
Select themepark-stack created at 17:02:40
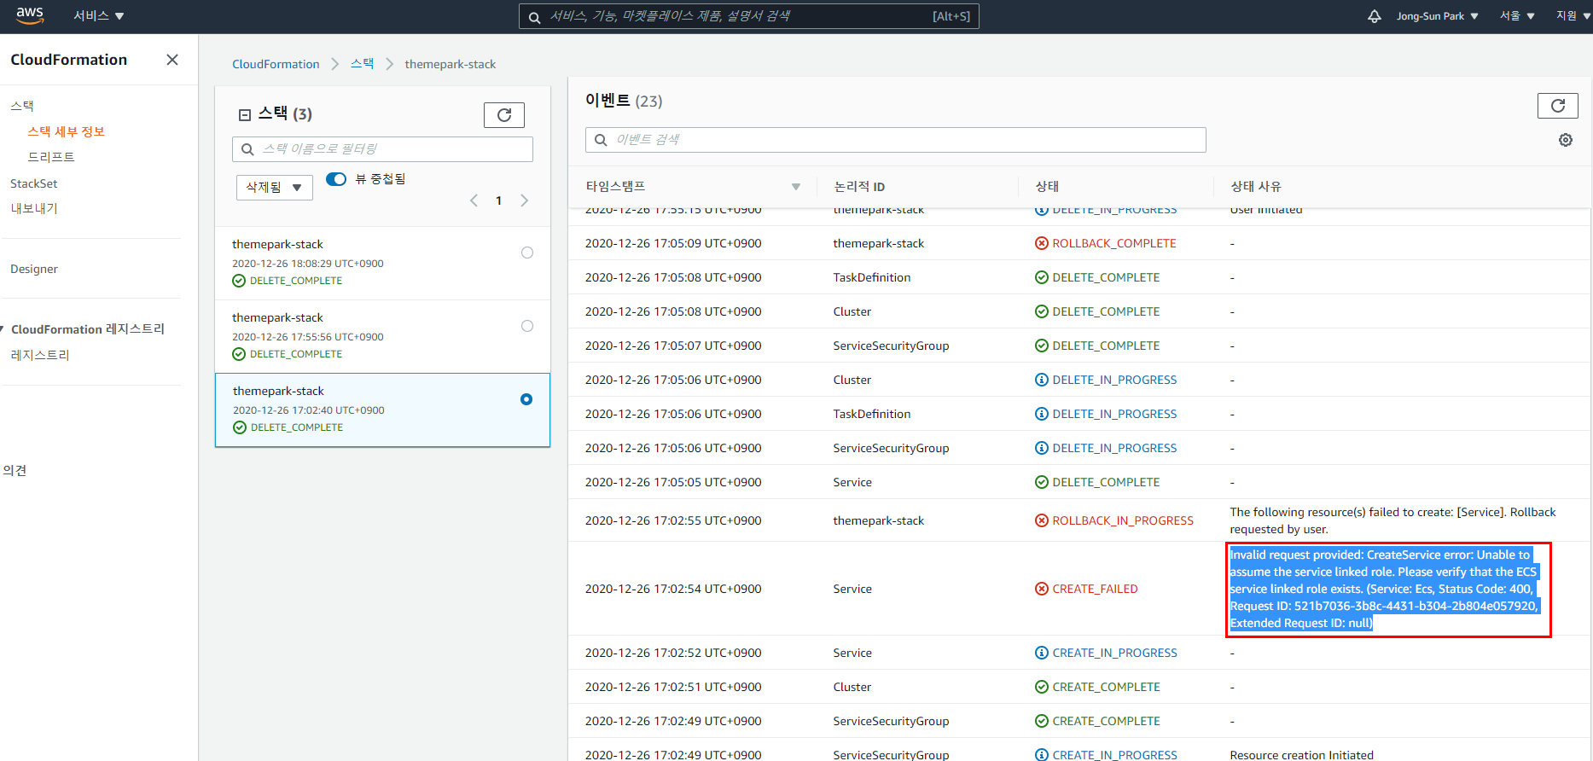526,399
